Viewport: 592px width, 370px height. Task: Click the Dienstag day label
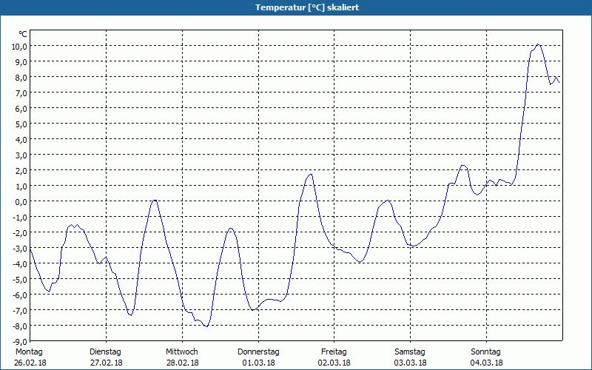point(105,352)
